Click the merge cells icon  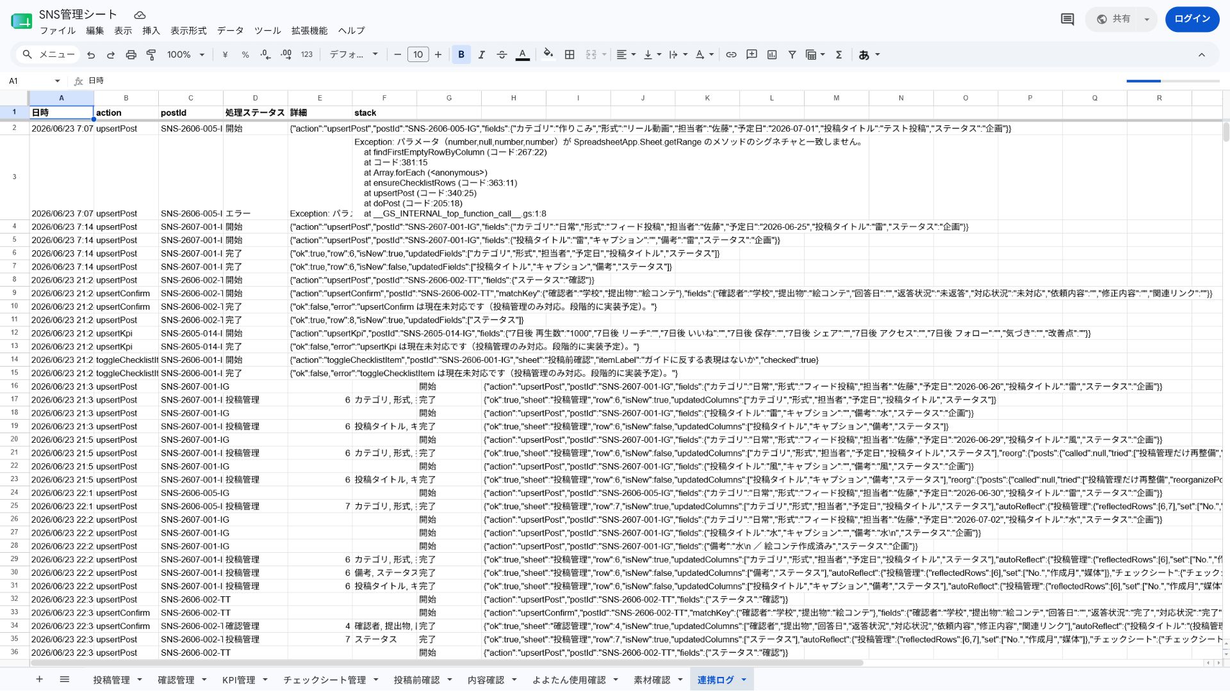click(591, 55)
